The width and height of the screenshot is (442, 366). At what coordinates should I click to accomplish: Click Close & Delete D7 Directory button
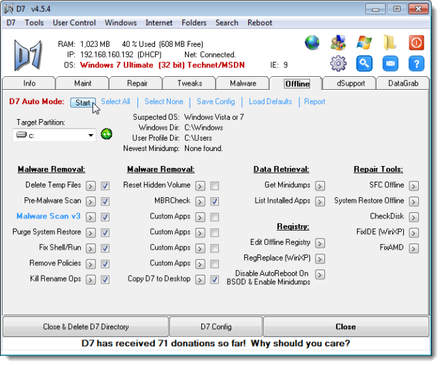coord(86,327)
